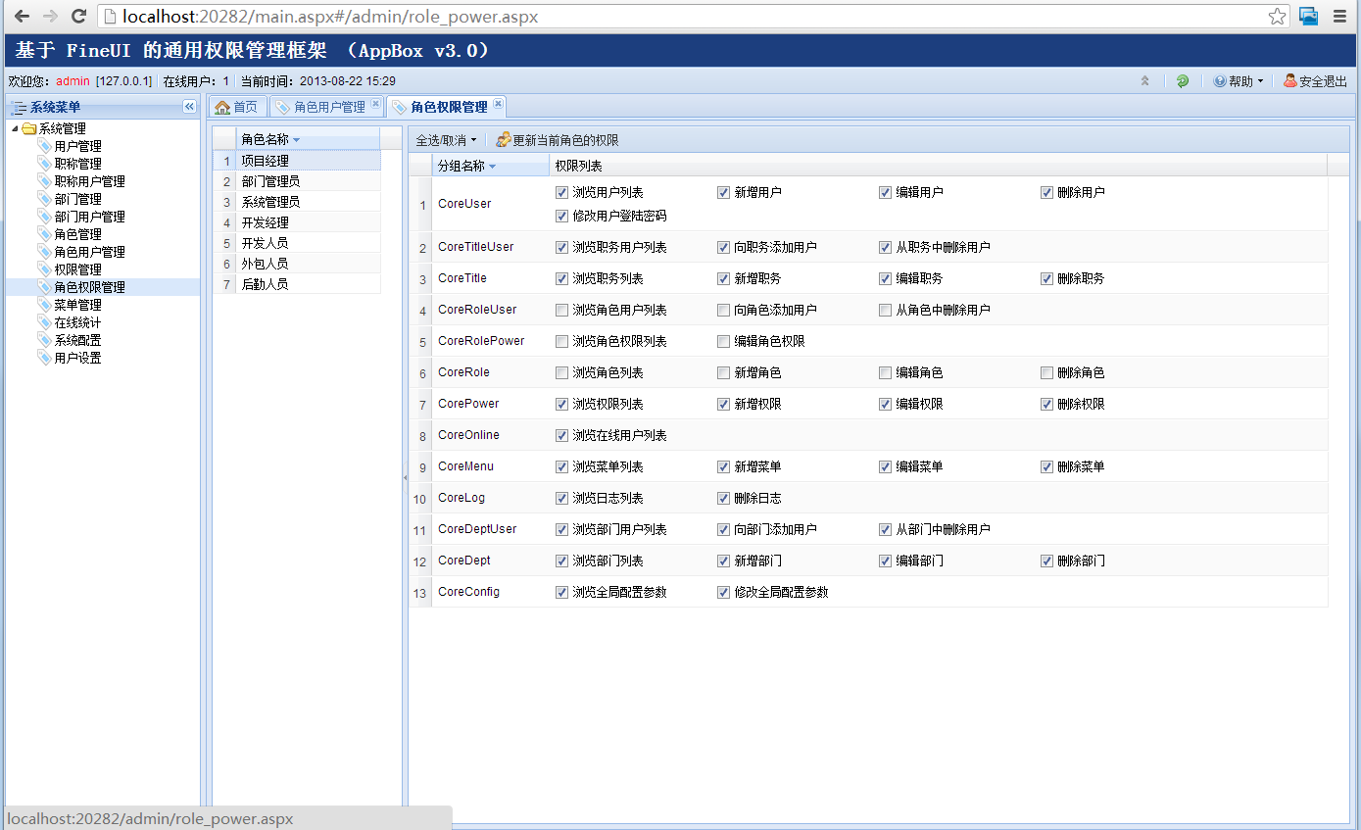Click 更新当前角色的权限 button

[557, 140]
